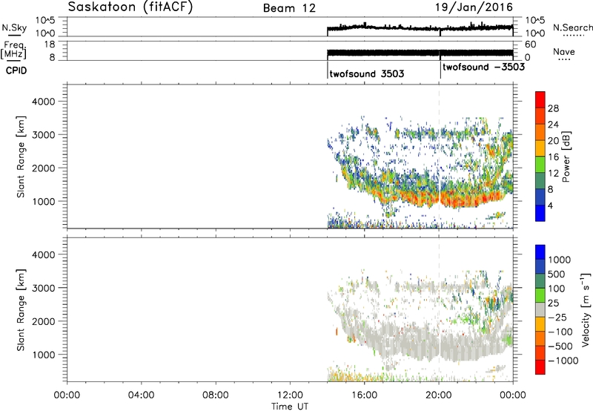Click the gray segment of the velocity color bar

[540, 309]
